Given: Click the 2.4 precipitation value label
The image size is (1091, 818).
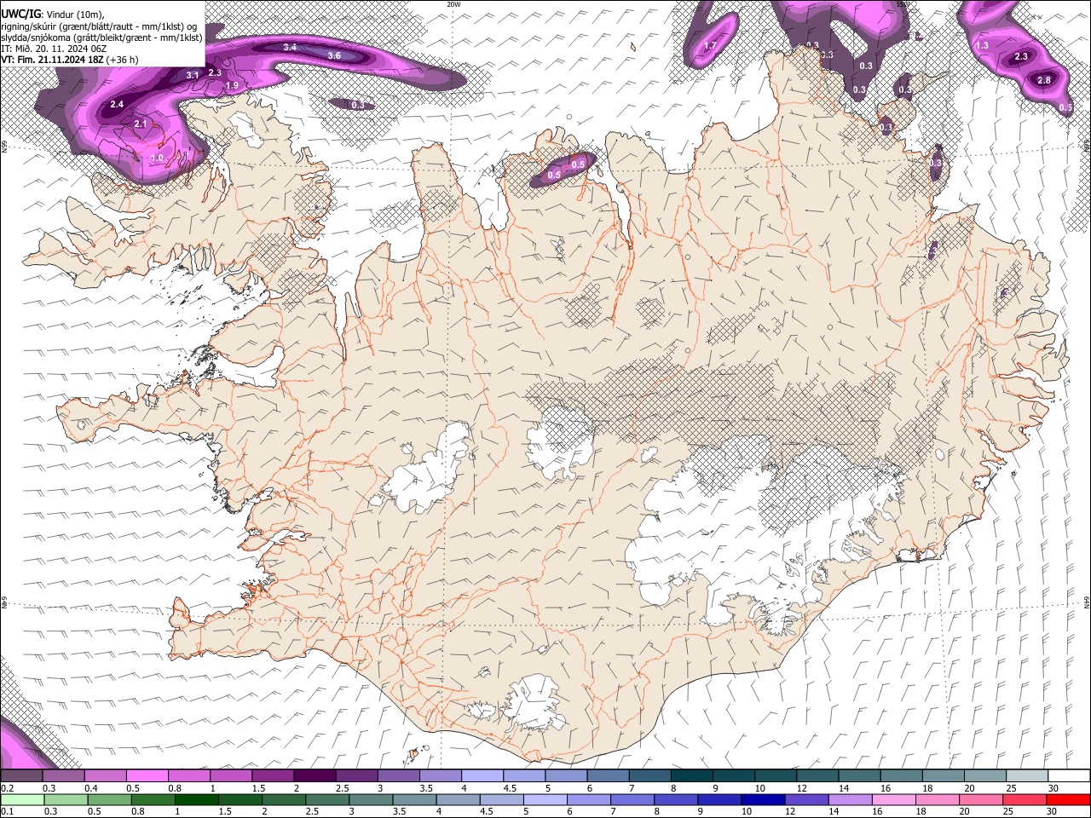Looking at the screenshot, I should [117, 104].
